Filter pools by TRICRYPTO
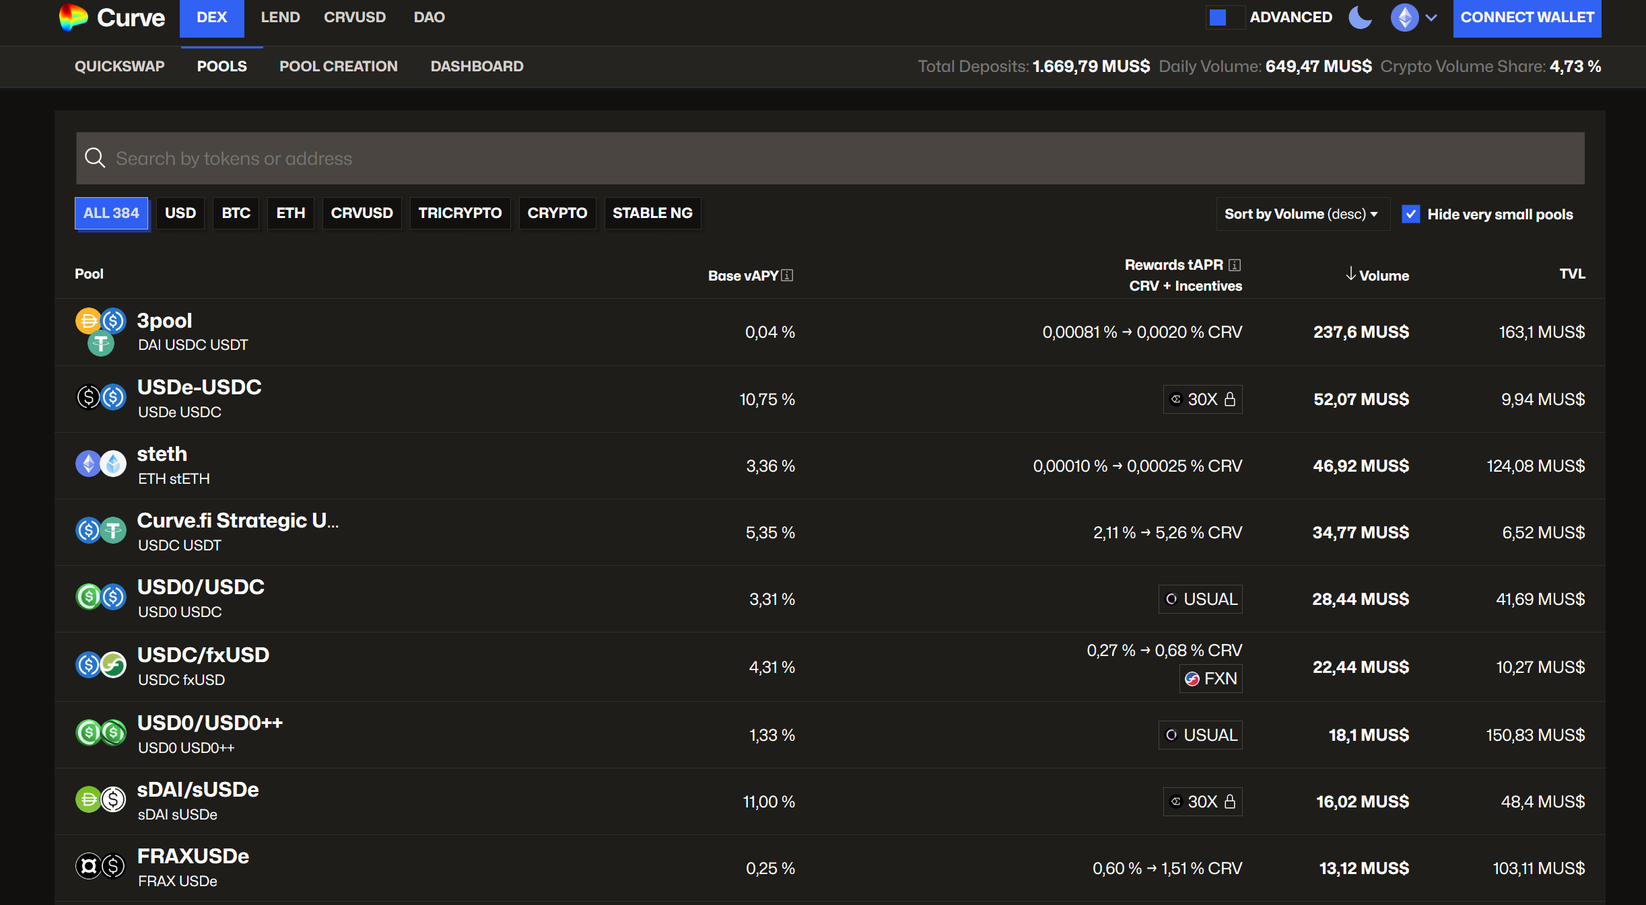The image size is (1646, 905). pos(460,213)
